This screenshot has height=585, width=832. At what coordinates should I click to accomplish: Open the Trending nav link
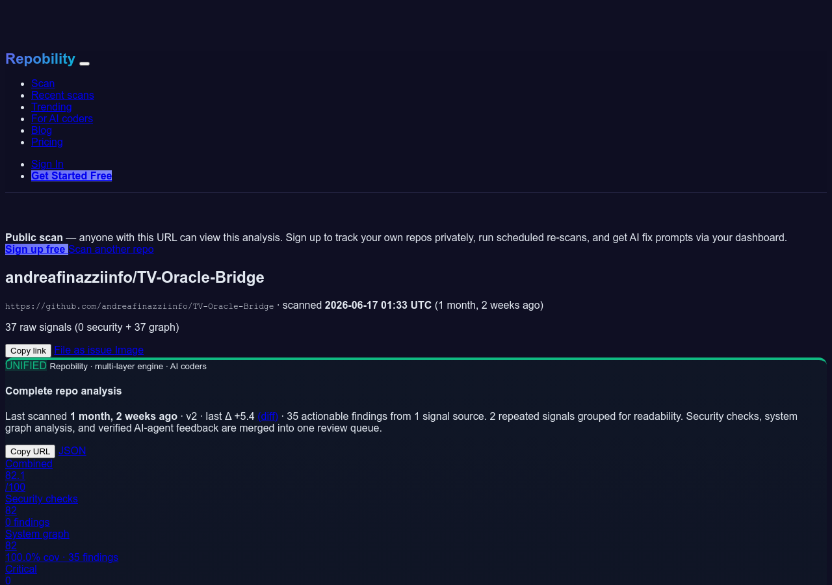(51, 107)
